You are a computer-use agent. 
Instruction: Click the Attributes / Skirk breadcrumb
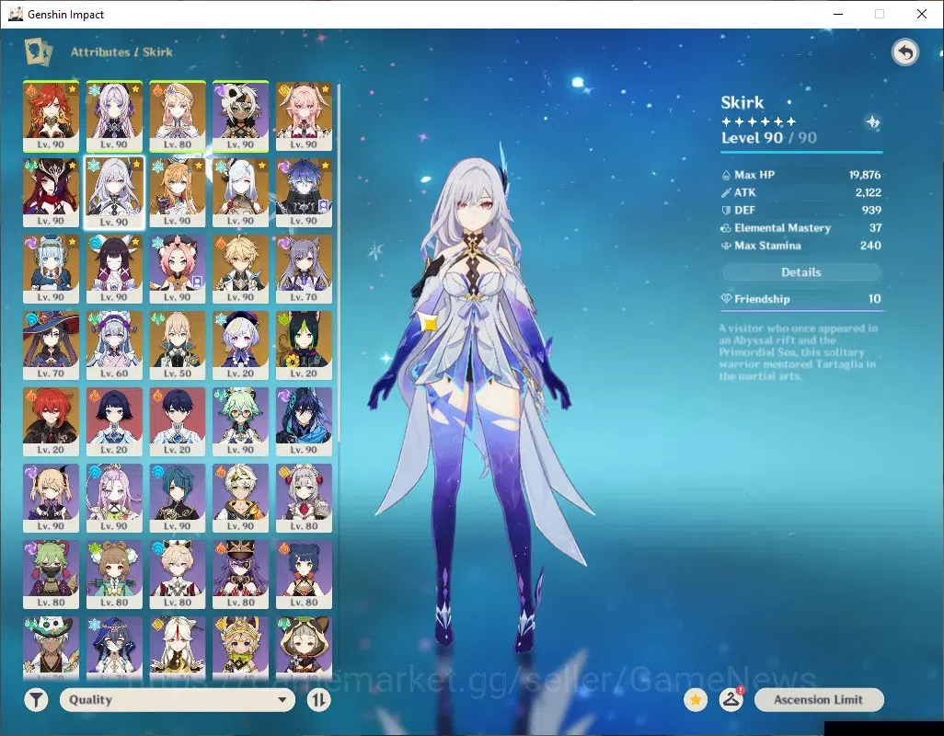coord(121,52)
